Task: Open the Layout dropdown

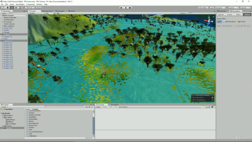Action: pyautogui.click(x=245, y=8)
